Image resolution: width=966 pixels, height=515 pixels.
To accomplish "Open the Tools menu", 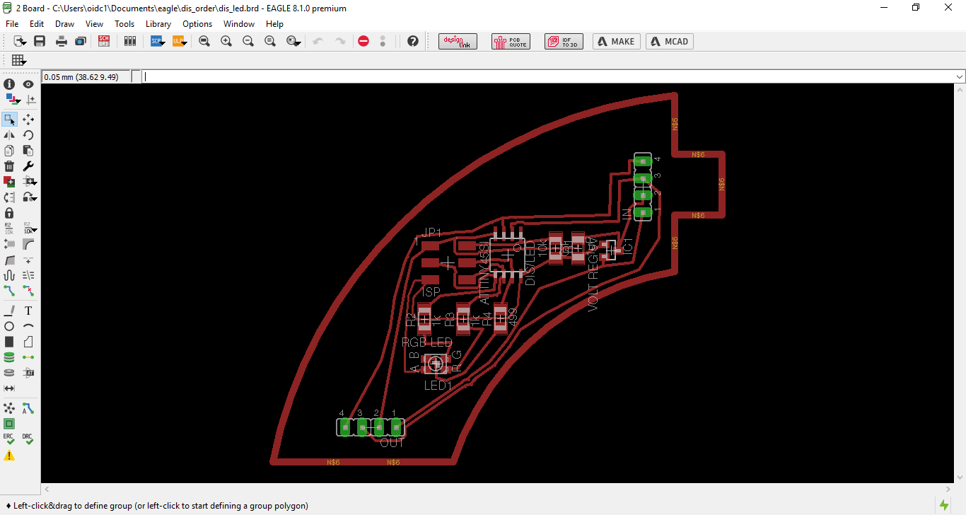I will pos(124,23).
